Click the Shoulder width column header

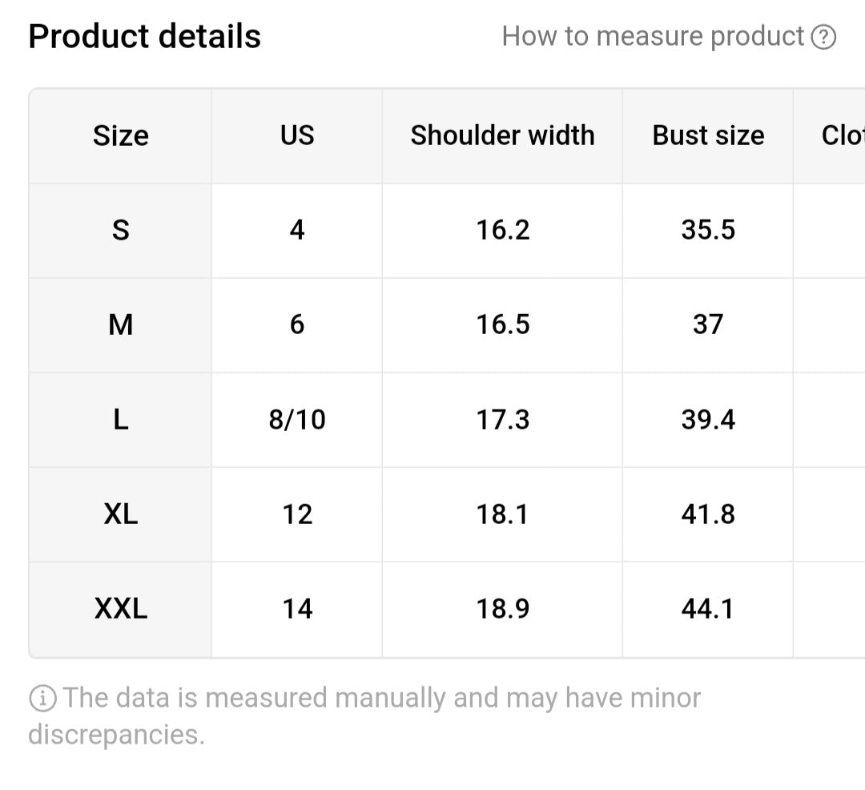pos(502,135)
